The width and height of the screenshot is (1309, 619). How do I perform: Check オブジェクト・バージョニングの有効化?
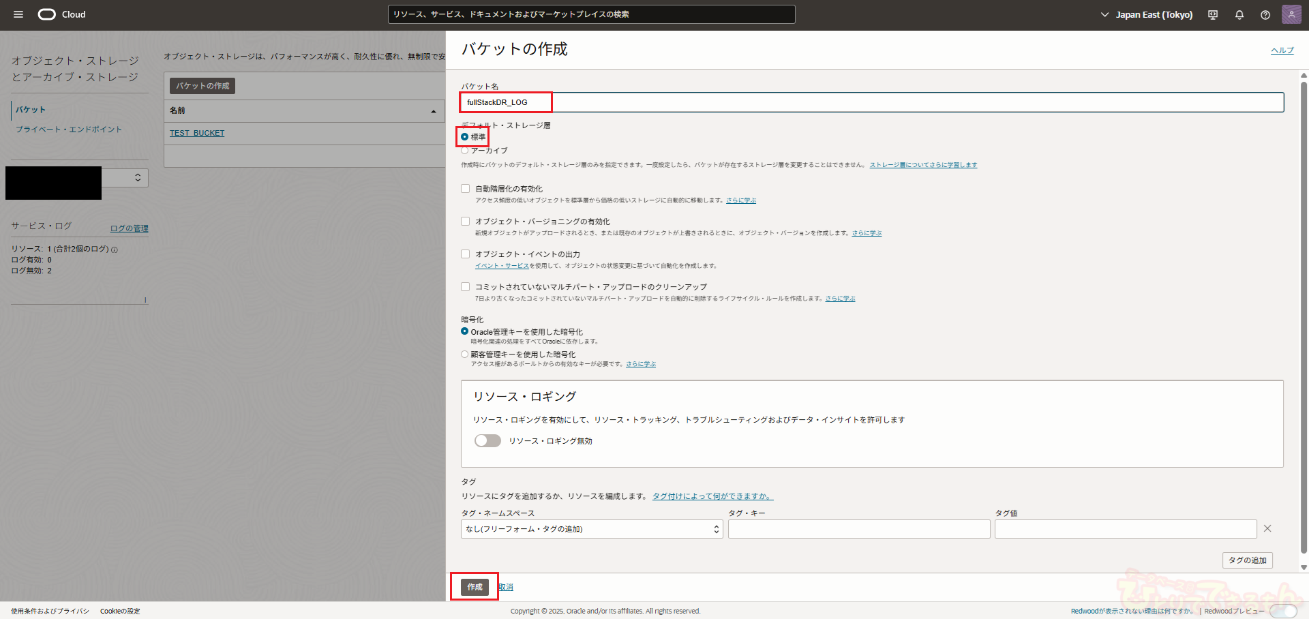[466, 222]
